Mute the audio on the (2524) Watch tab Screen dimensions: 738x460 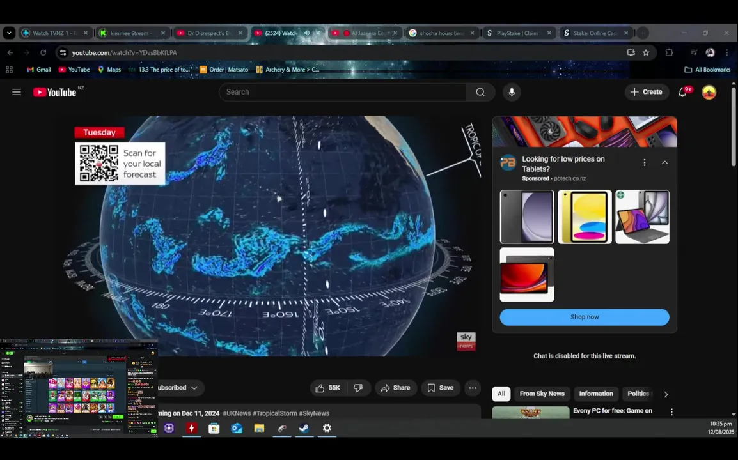coord(306,33)
